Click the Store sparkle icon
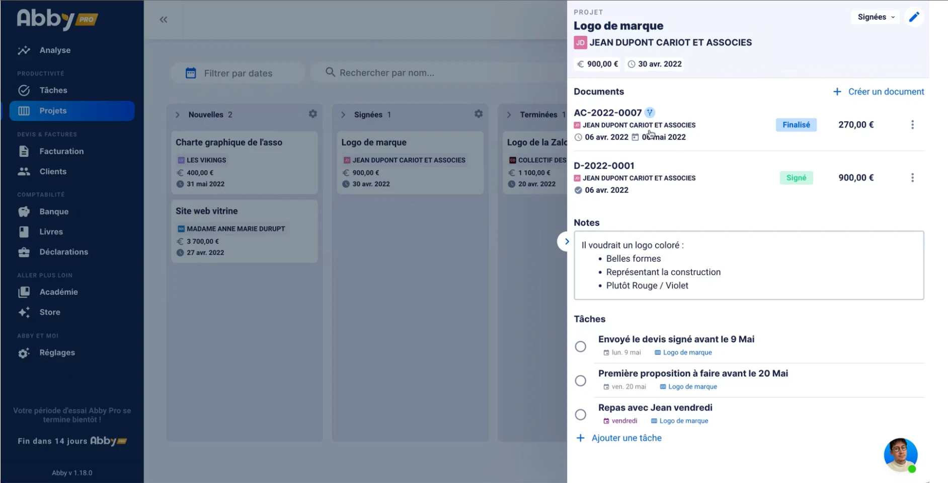948x483 pixels. [x=24, y=312]
